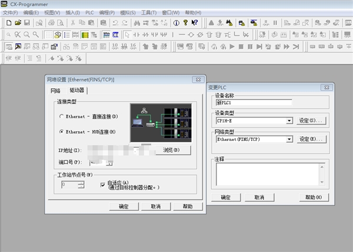Expand the 设备类型 CP1H-E dropdown
Viewport: 353px width, 252px height.
coord(289,120)
